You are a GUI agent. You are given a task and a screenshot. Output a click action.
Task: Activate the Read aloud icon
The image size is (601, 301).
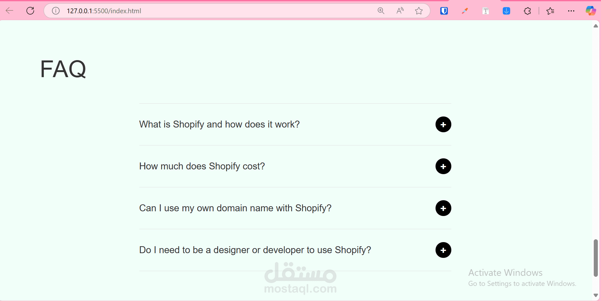(x=400, y=11)
